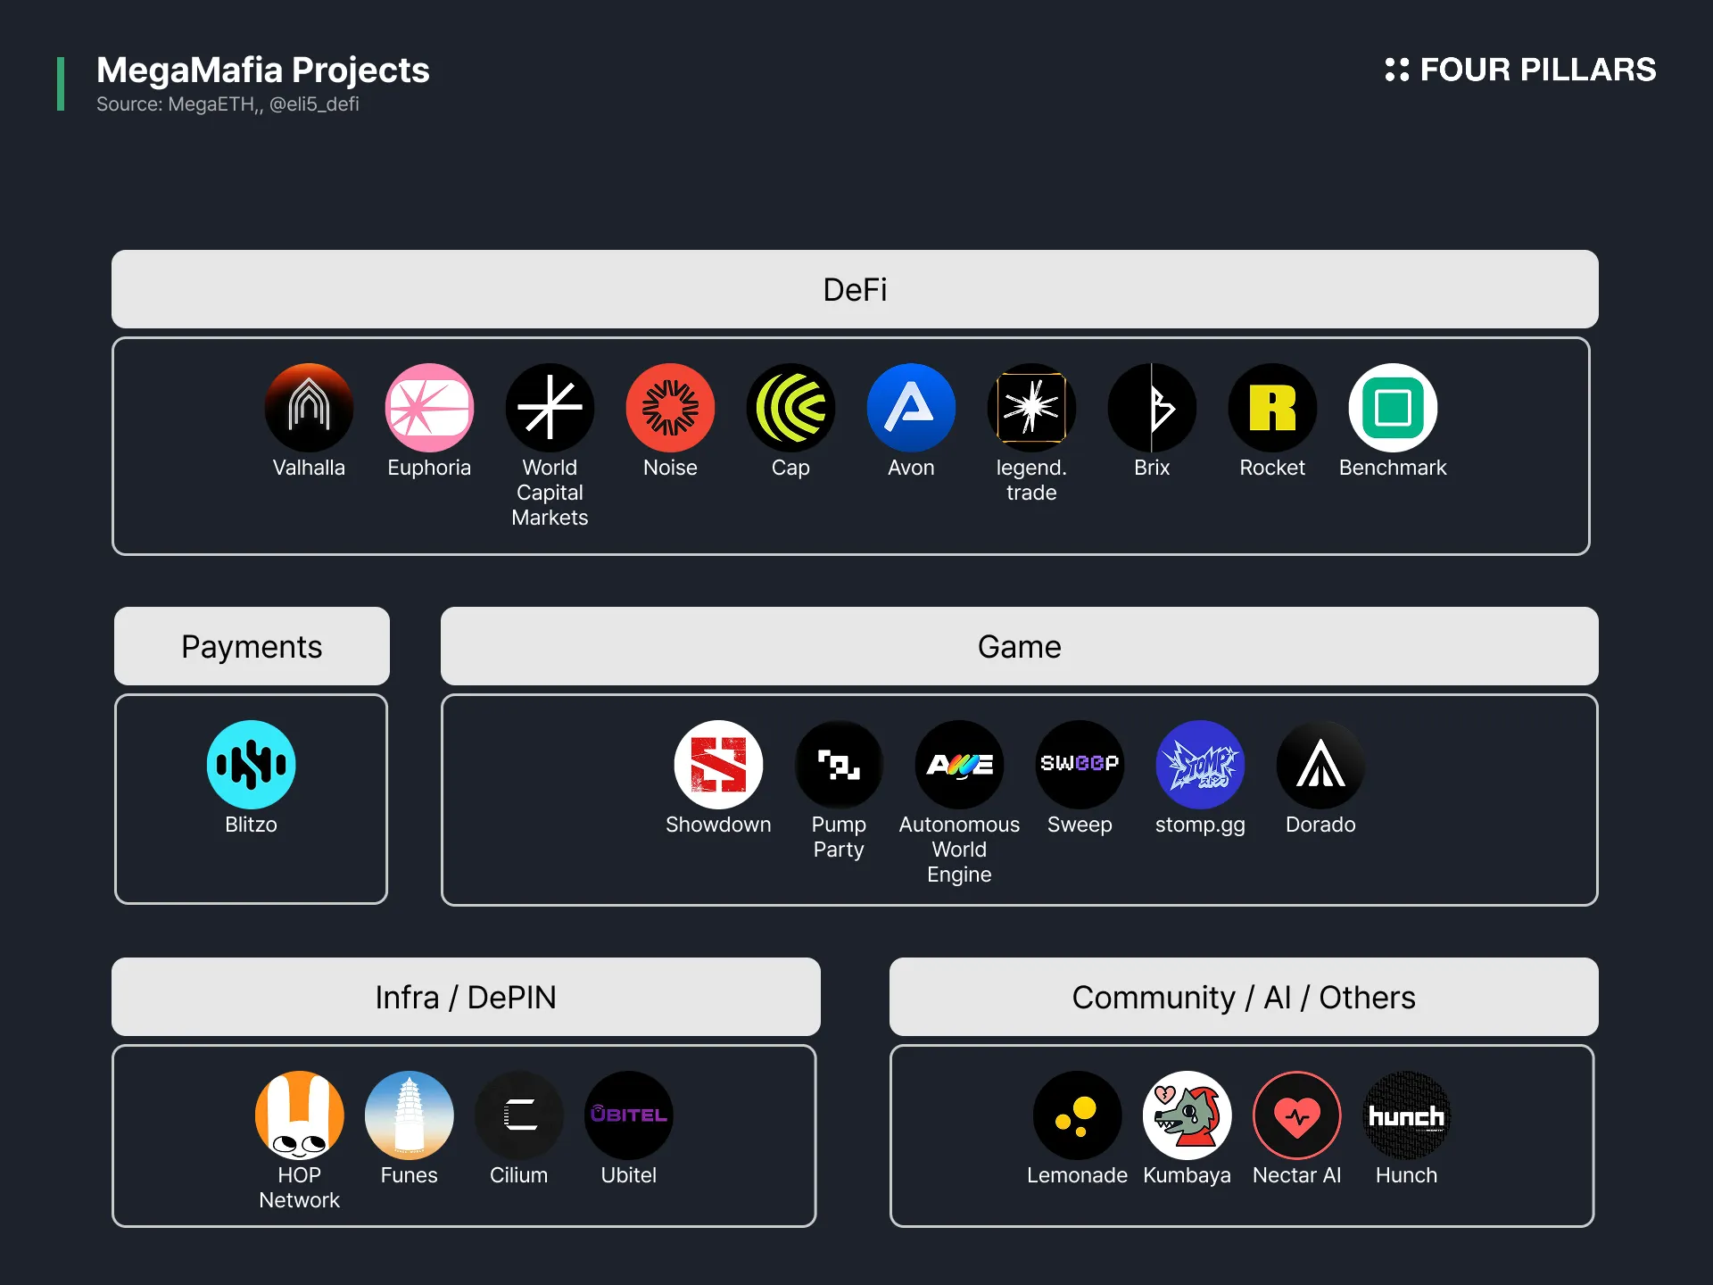
Task: Click the Cap green swirl icon
Action: tap(790, 408)
